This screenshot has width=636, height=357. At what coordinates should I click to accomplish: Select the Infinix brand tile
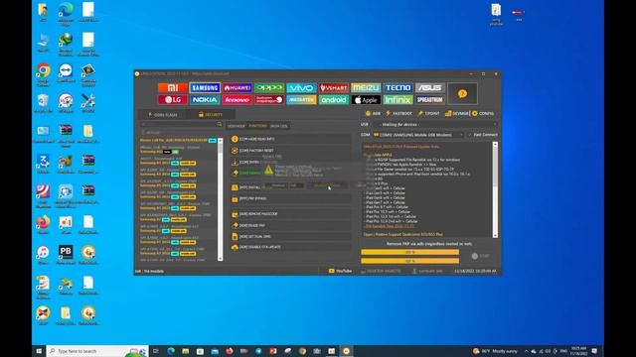[397, 99]
